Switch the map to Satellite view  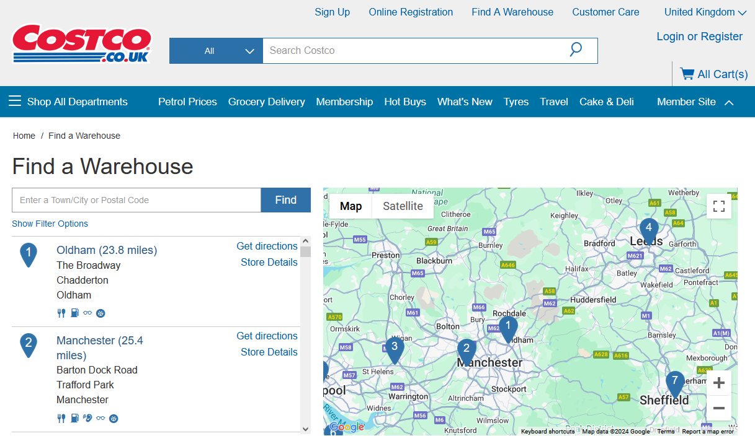401,206
